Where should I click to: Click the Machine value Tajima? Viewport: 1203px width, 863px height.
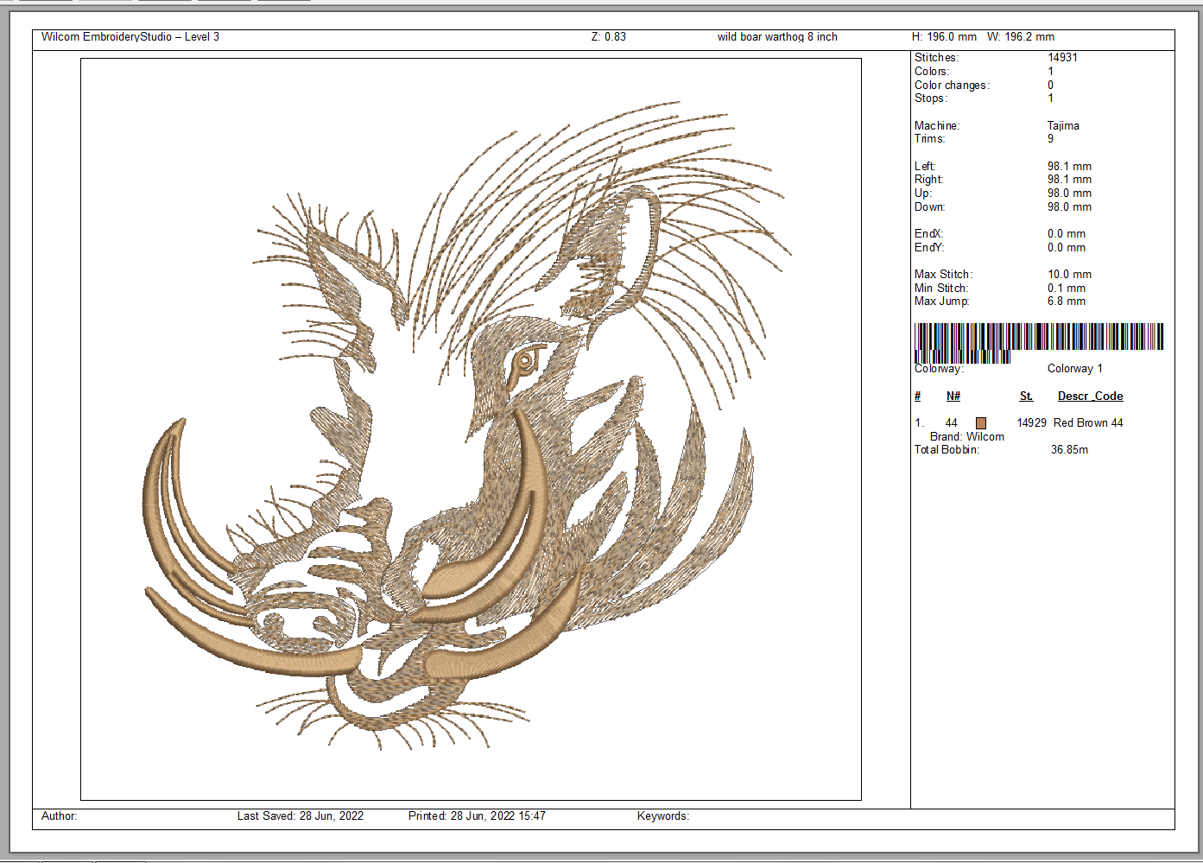(x=1063, y=126)
